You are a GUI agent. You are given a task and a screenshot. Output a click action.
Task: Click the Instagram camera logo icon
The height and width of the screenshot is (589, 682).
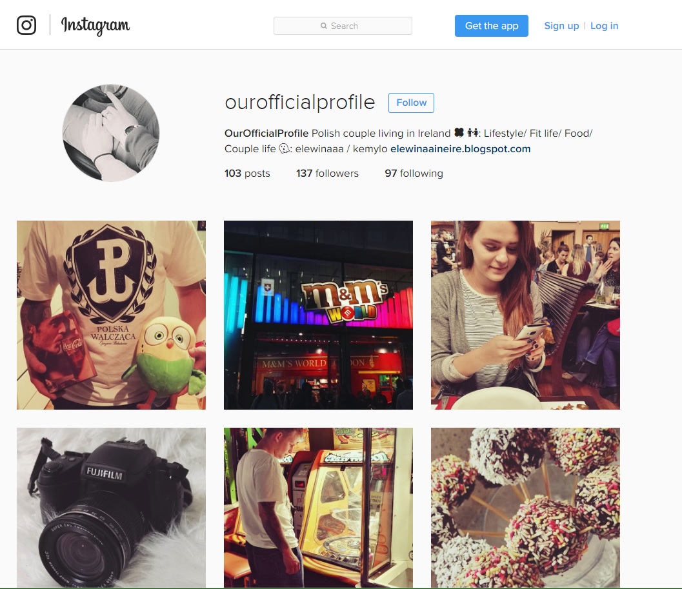[x=26, y=25]
